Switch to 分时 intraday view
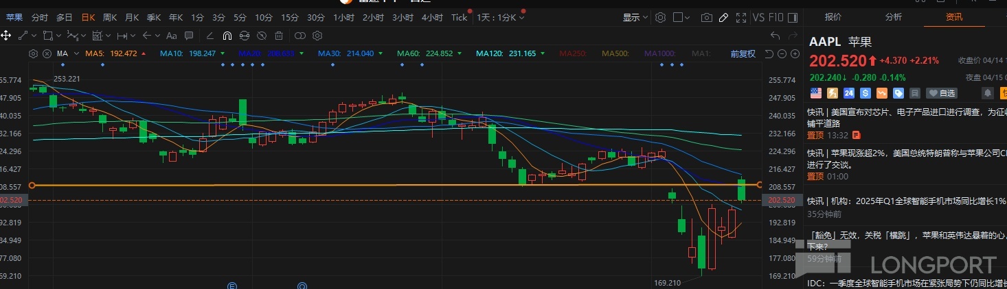Viewport: 1007px width, 289px height. [40, 17]
